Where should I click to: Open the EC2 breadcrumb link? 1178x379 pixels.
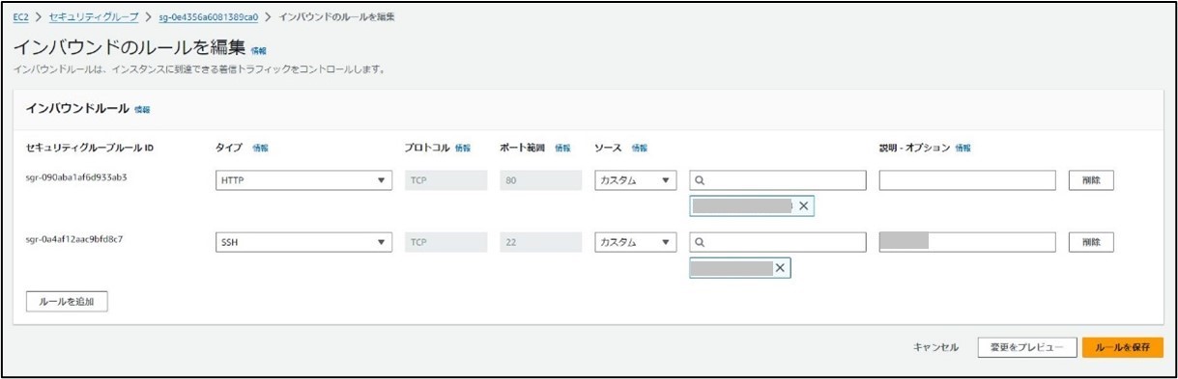point(21,17)
